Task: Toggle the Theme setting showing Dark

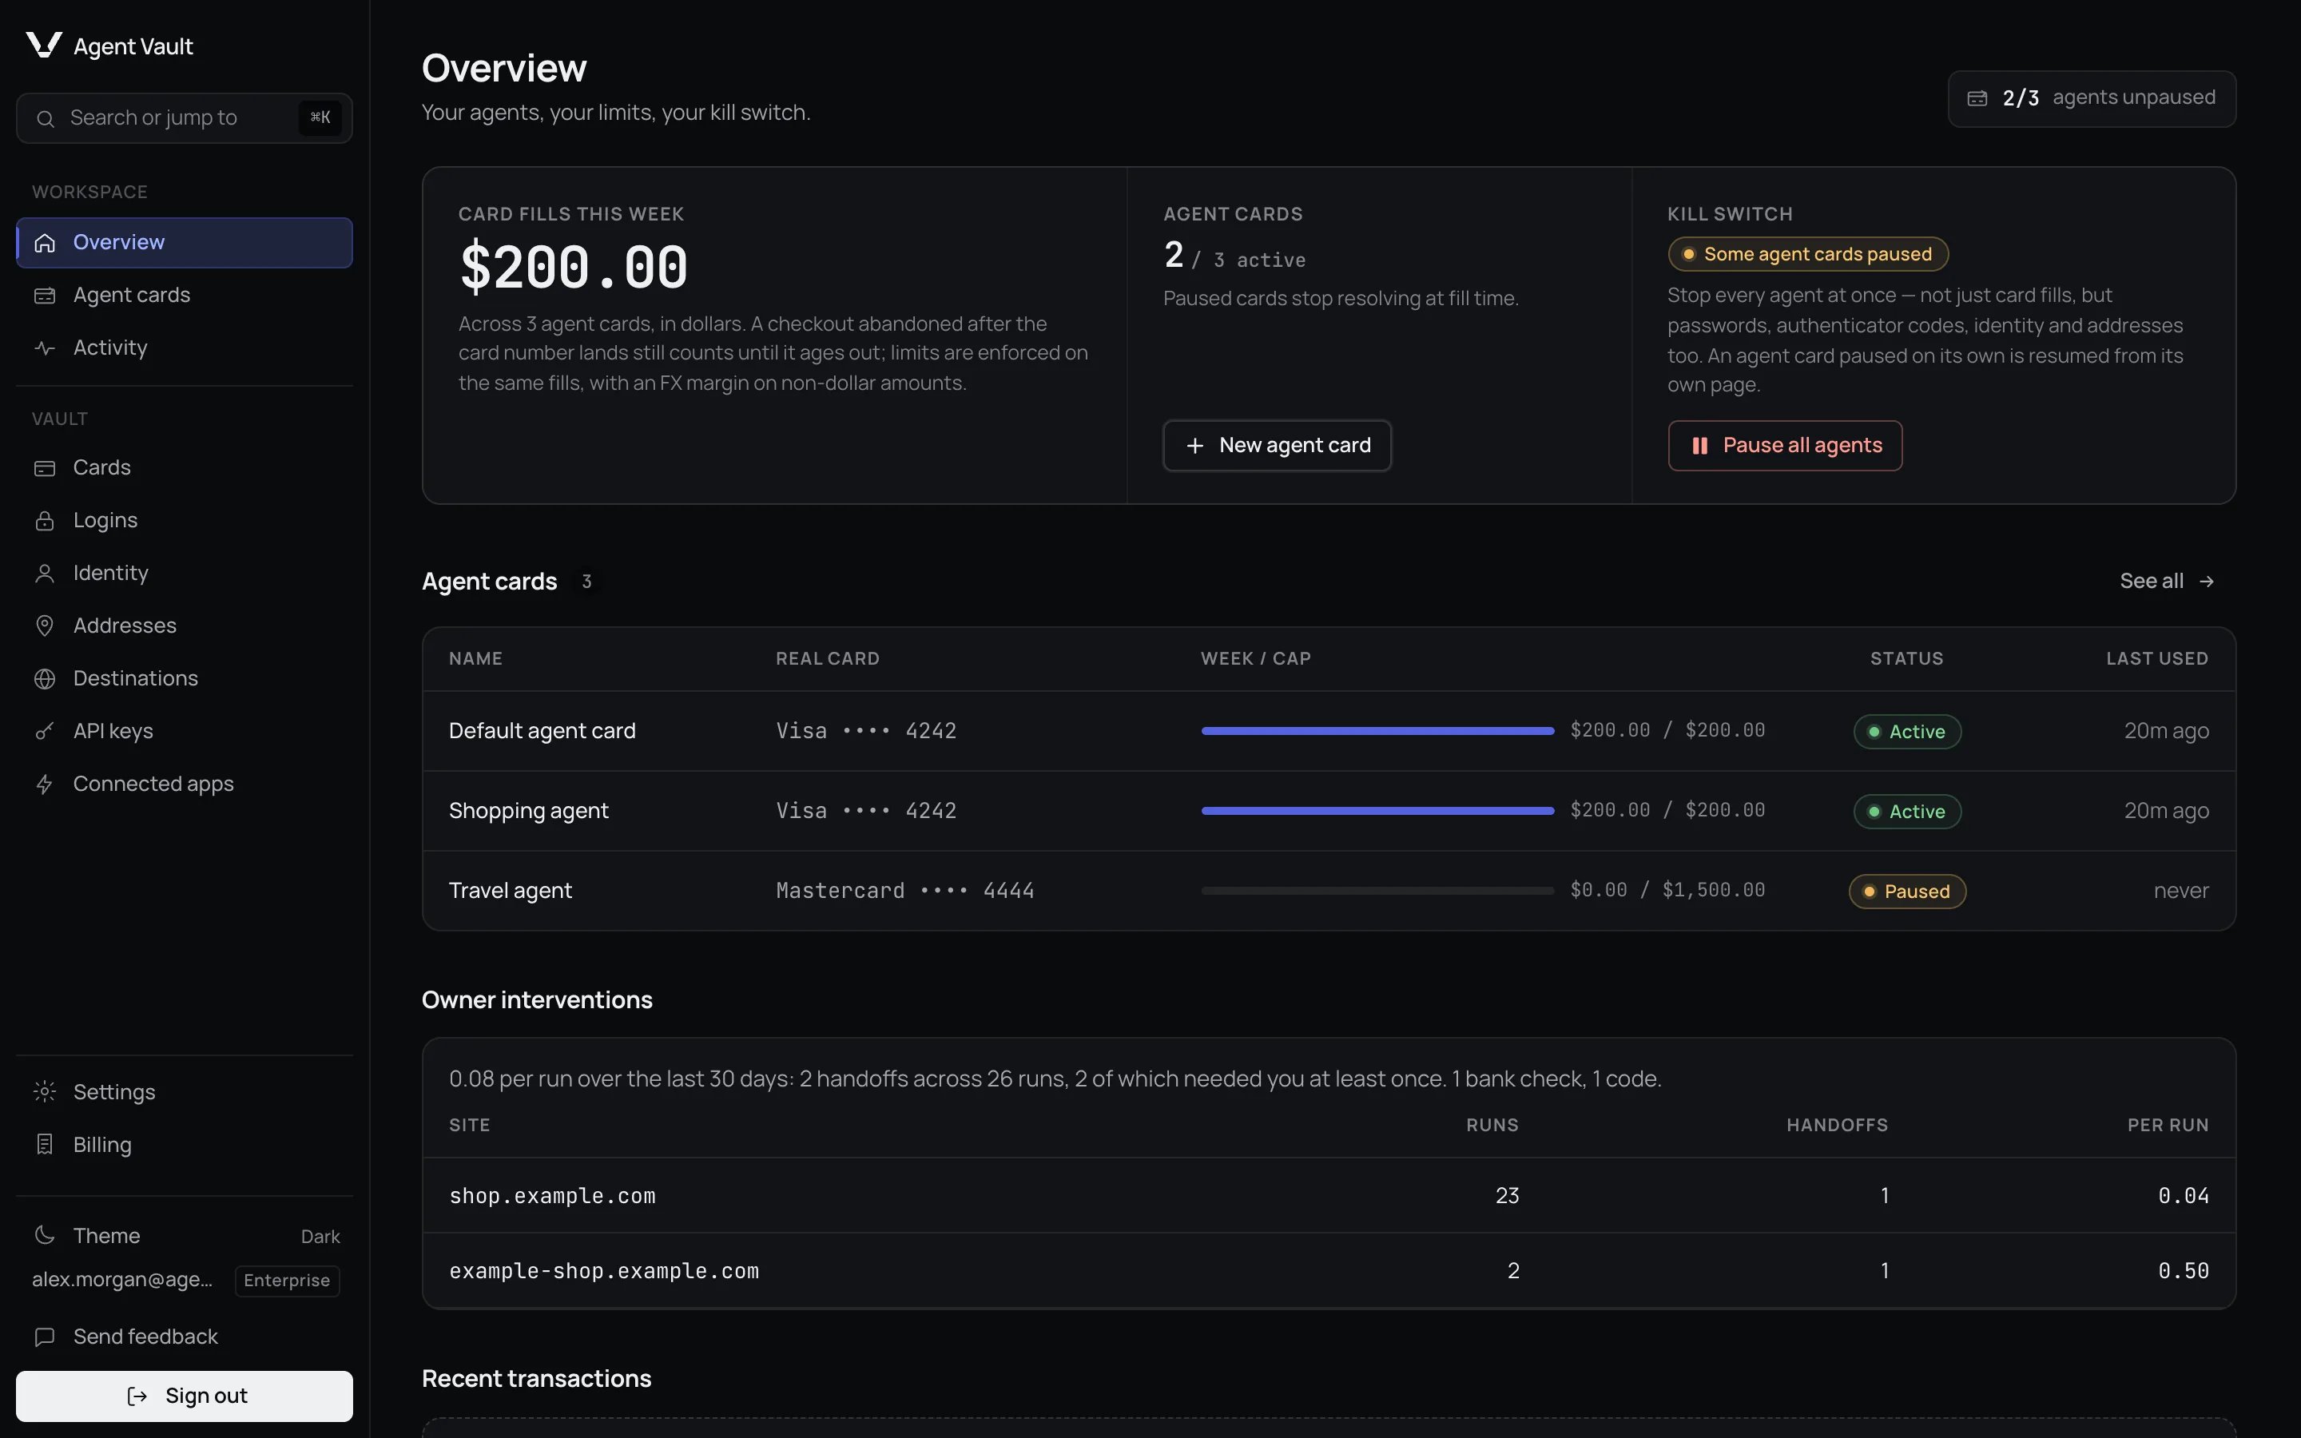Action: (x=185, y=1235)
